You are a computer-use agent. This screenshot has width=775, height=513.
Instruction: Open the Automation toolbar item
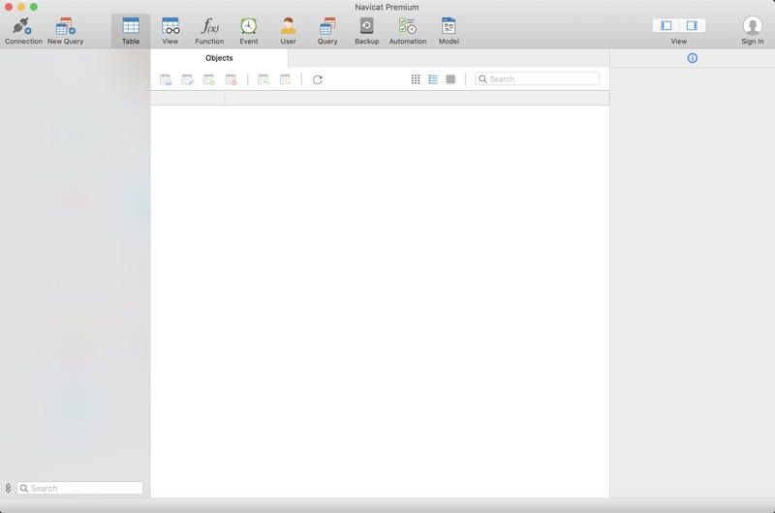tap(408, 31)
